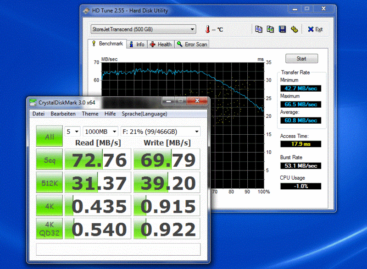Open the Theme menu in CrystalDiskMark

pyautogui.click(x=90, y=114)
